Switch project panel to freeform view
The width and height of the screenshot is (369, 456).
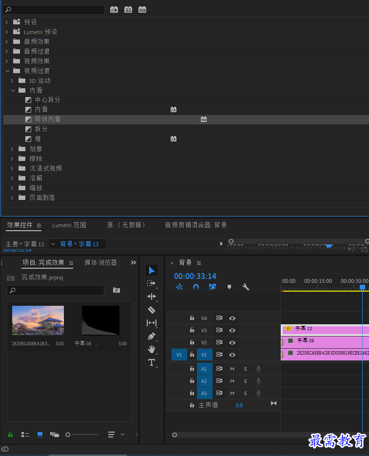point(55,435)
